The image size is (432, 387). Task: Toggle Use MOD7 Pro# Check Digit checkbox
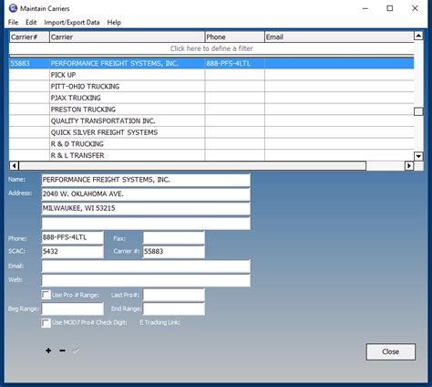click(46, 322)
